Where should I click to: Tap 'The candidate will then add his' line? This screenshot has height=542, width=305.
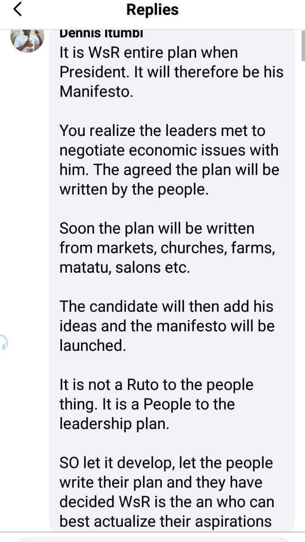pos(166,306)
